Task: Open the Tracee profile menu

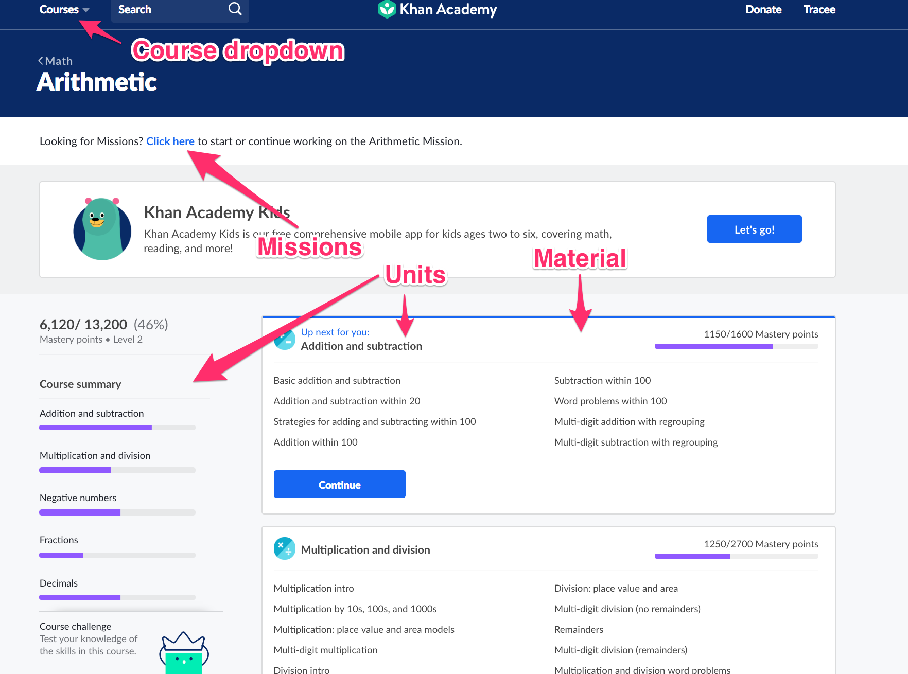Action: (819, 9)
